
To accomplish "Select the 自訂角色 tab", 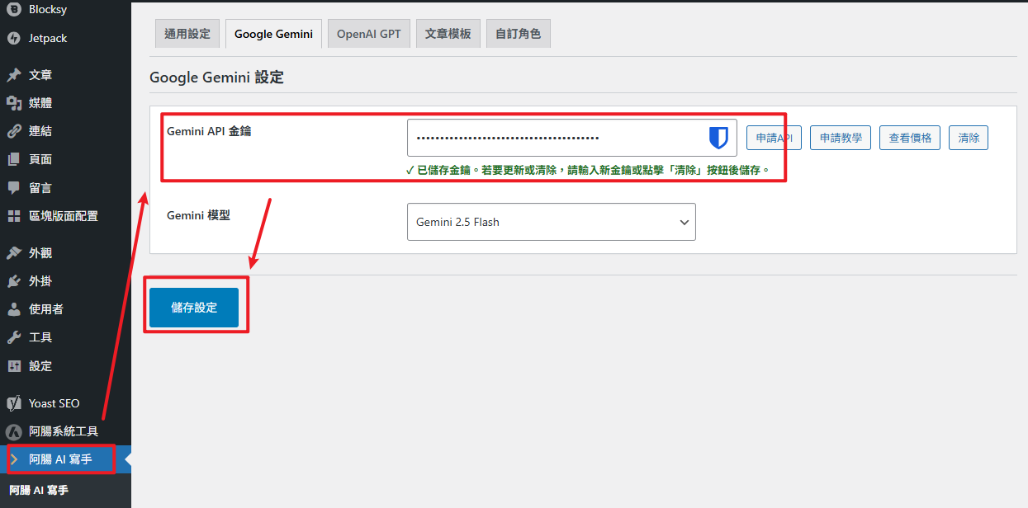I will [518, 34].
